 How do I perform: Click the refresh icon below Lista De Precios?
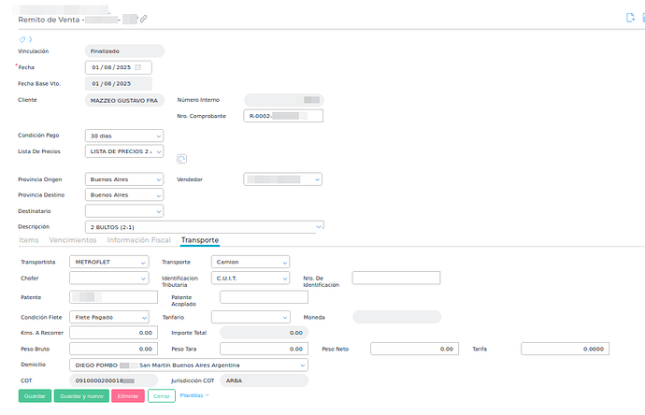pyautogui.click(x=182, y=159)
